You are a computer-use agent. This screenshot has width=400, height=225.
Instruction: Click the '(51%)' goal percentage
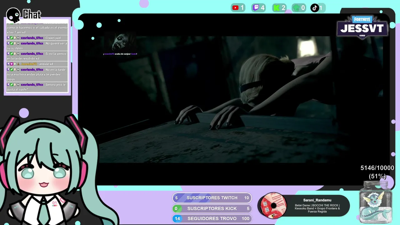point(377,176)
